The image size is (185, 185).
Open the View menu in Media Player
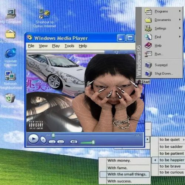tap(43, 46)
